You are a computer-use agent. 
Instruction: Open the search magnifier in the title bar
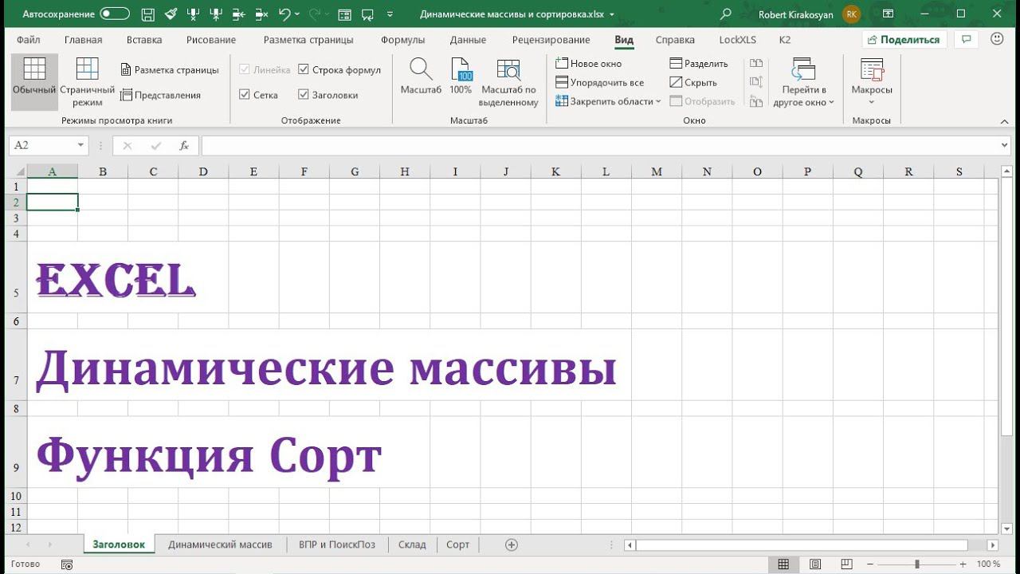coord(725,14)
